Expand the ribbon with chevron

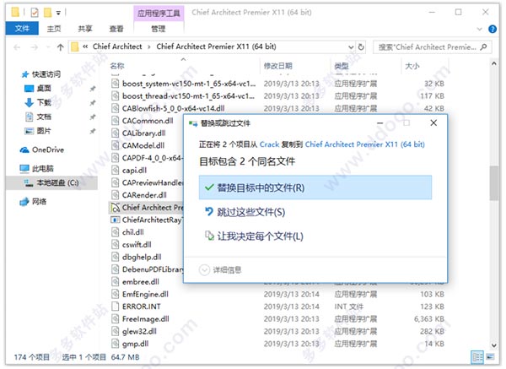coord(480,29)
